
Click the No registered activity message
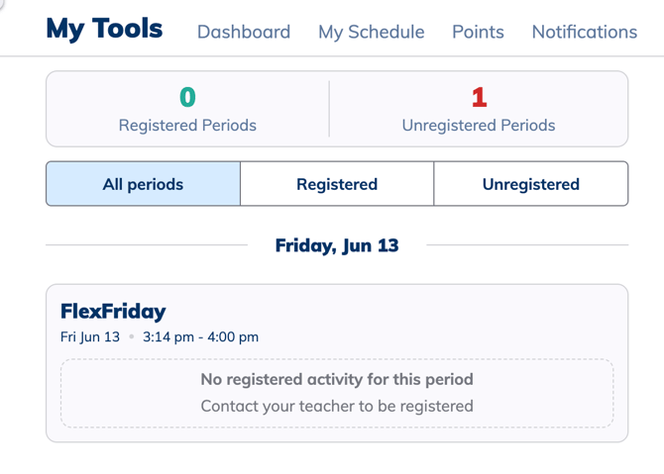pos(337,379)
